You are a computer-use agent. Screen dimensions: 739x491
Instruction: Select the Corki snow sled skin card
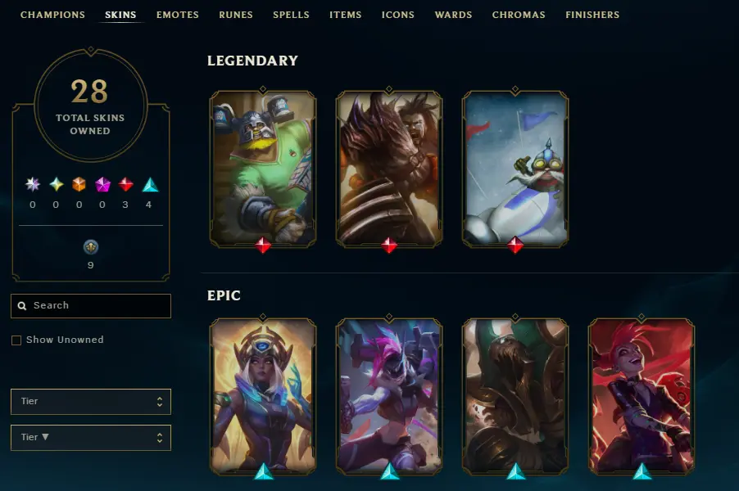click(x=515, y=169)
